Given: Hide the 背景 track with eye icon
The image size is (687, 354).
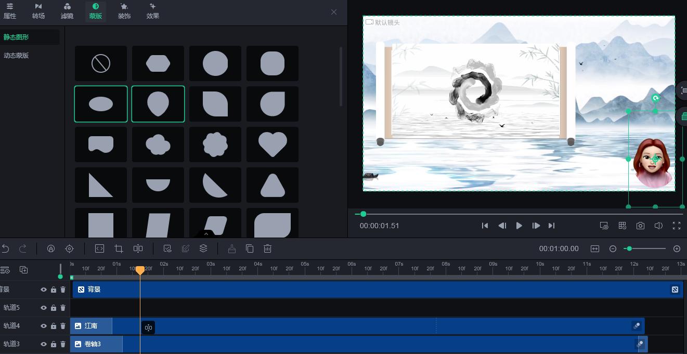Looking at the screenshot, I should pos(44,290).
